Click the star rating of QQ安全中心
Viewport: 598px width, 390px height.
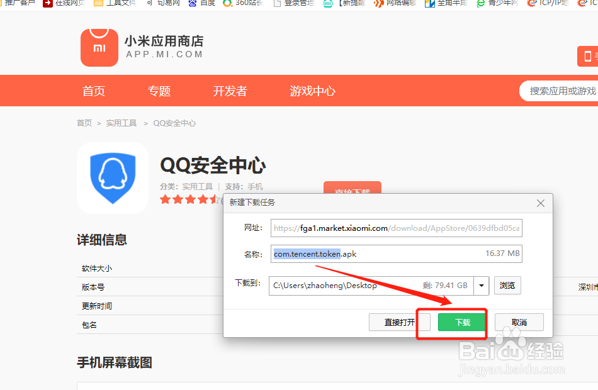point(190,199)
